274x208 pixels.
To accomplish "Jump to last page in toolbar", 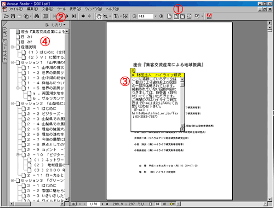I will [x=74, y=16].
